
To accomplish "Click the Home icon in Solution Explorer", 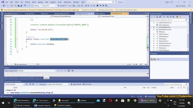I will coord(157,17).
